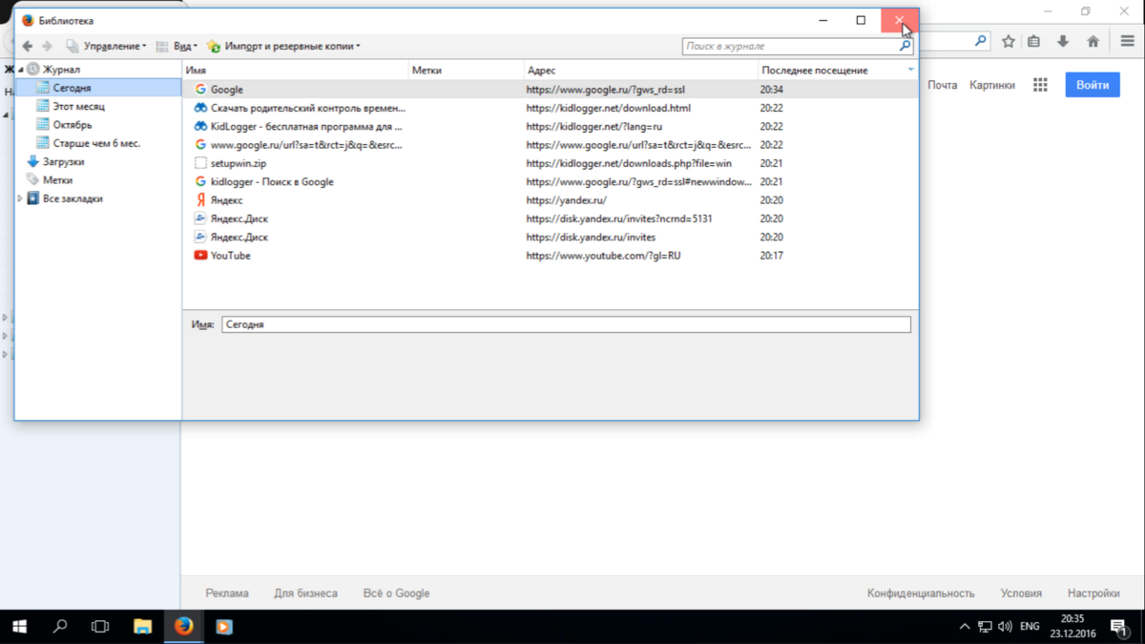Open the Для бизнеса footer link
This screenshot has height=644, width=1145.
[x=305, y=593]
